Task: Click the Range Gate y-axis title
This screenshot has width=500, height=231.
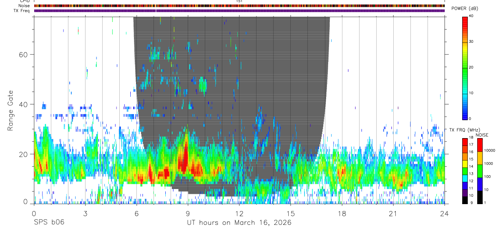Action: [10, 110]
